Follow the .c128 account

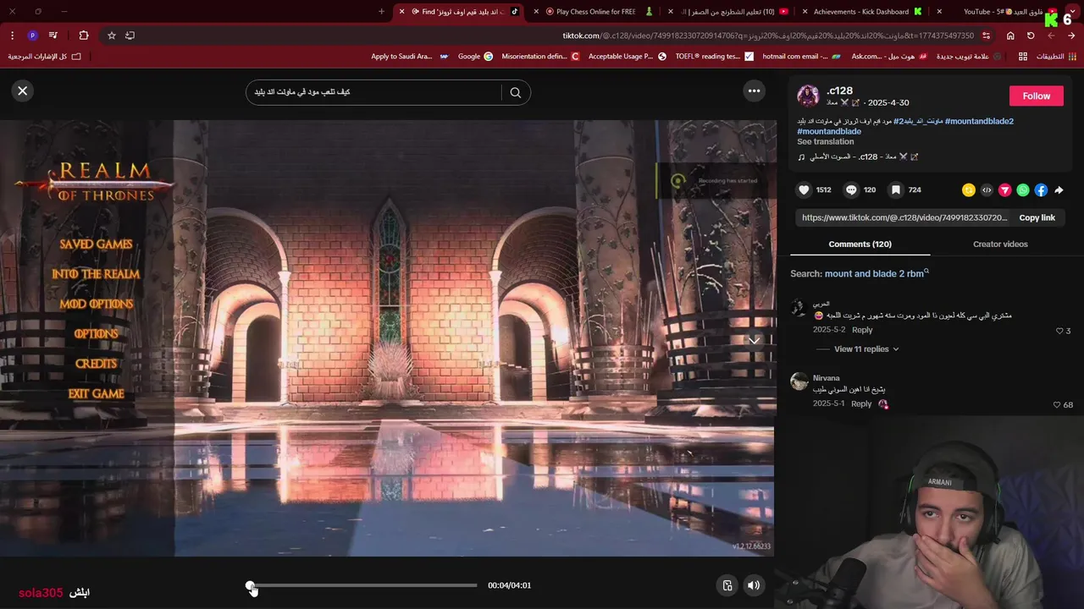point(1036,96)
